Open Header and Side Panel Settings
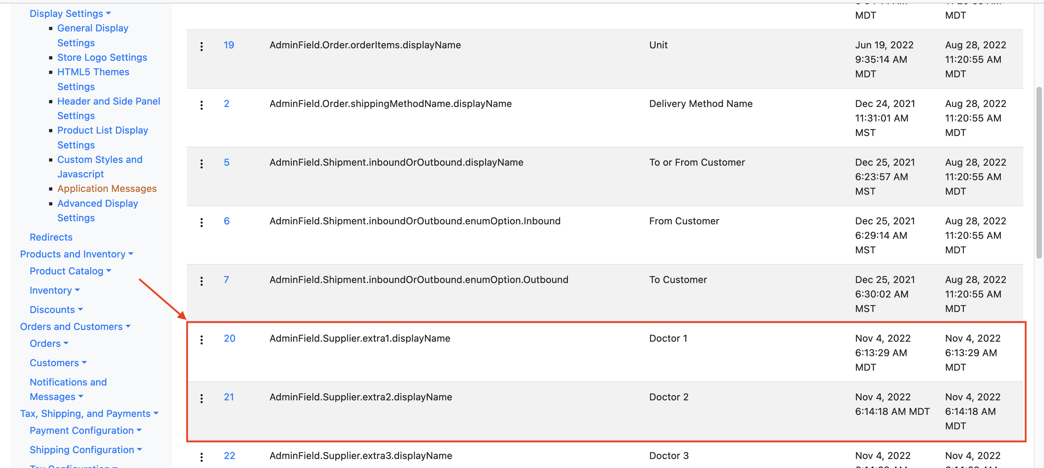The height and width of the screenshot is (468, 1044). pos(109,108)
